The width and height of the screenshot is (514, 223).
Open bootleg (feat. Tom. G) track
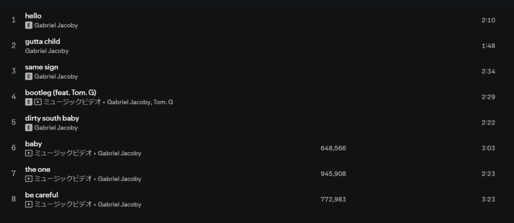pyautogui.click(x=60, y=92)
